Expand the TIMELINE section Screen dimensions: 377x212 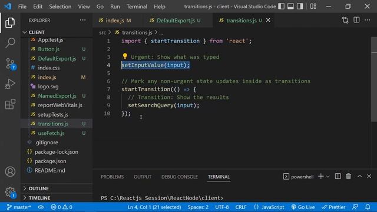[57, 198]
